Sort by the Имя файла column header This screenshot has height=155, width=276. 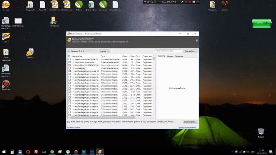pos(85,56)
